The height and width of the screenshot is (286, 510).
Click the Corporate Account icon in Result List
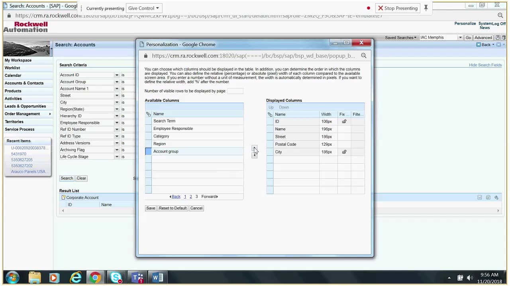(x=63, y=197)
